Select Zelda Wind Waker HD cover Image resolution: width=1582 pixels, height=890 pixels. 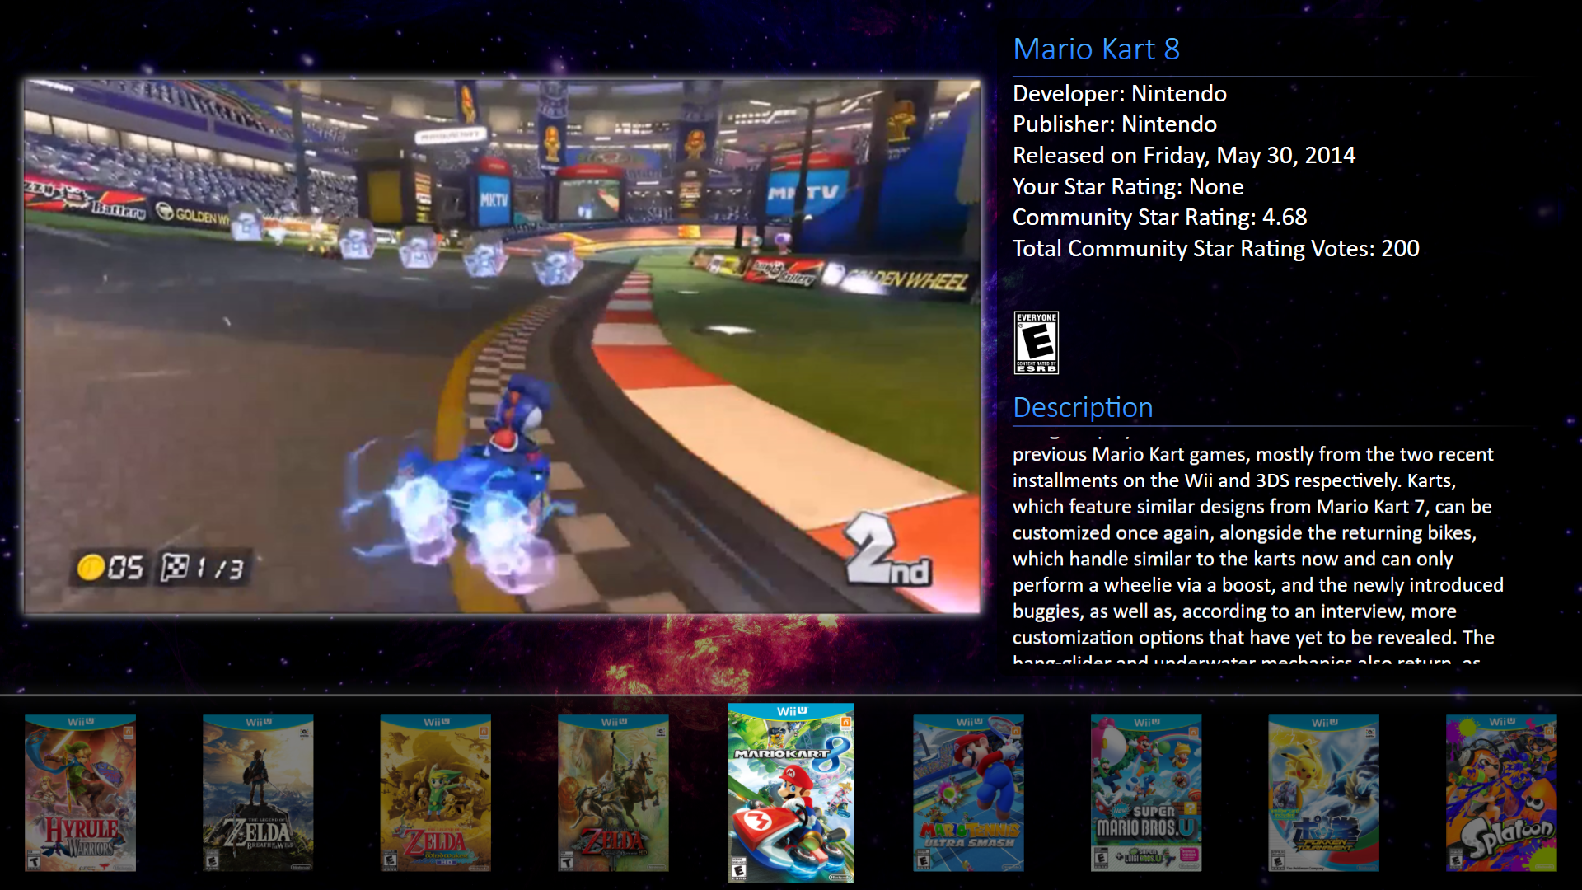coord(435,793)
